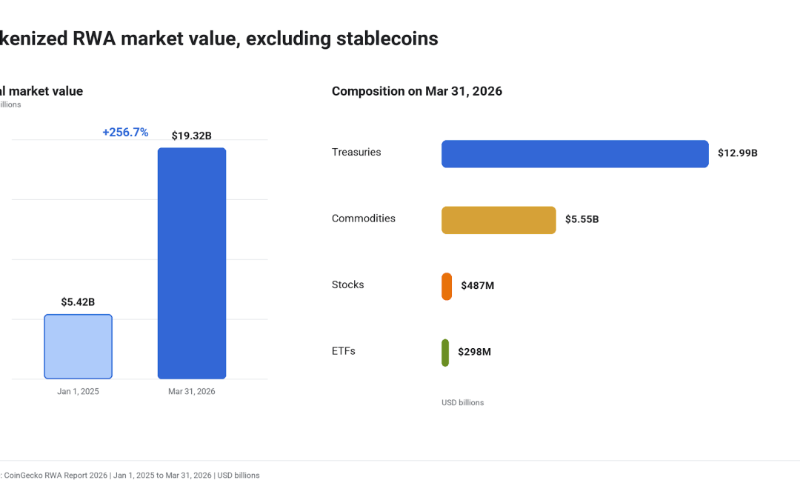This screenshot has width=800, height=500.
Task: Click the $19.32B value label
Action: [x=191, y=136]
